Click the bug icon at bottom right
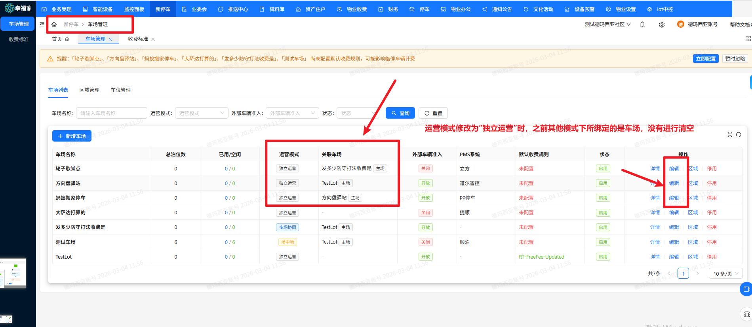Image resolution: width=752 pixels, height=327 pixels. click(746, 314)
